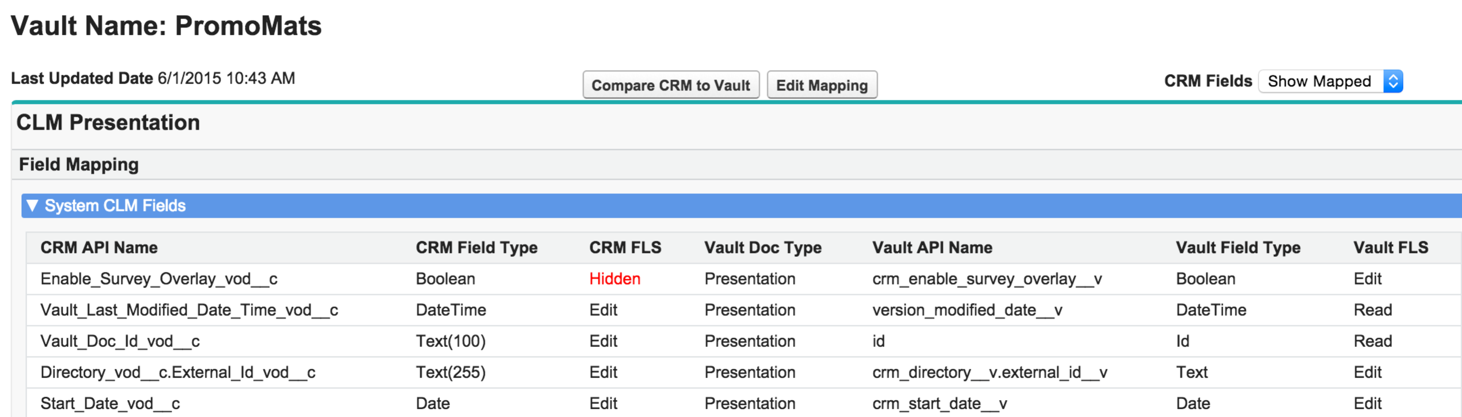
Task: Click the red Hidden FLS value
Action: [615, 279]
